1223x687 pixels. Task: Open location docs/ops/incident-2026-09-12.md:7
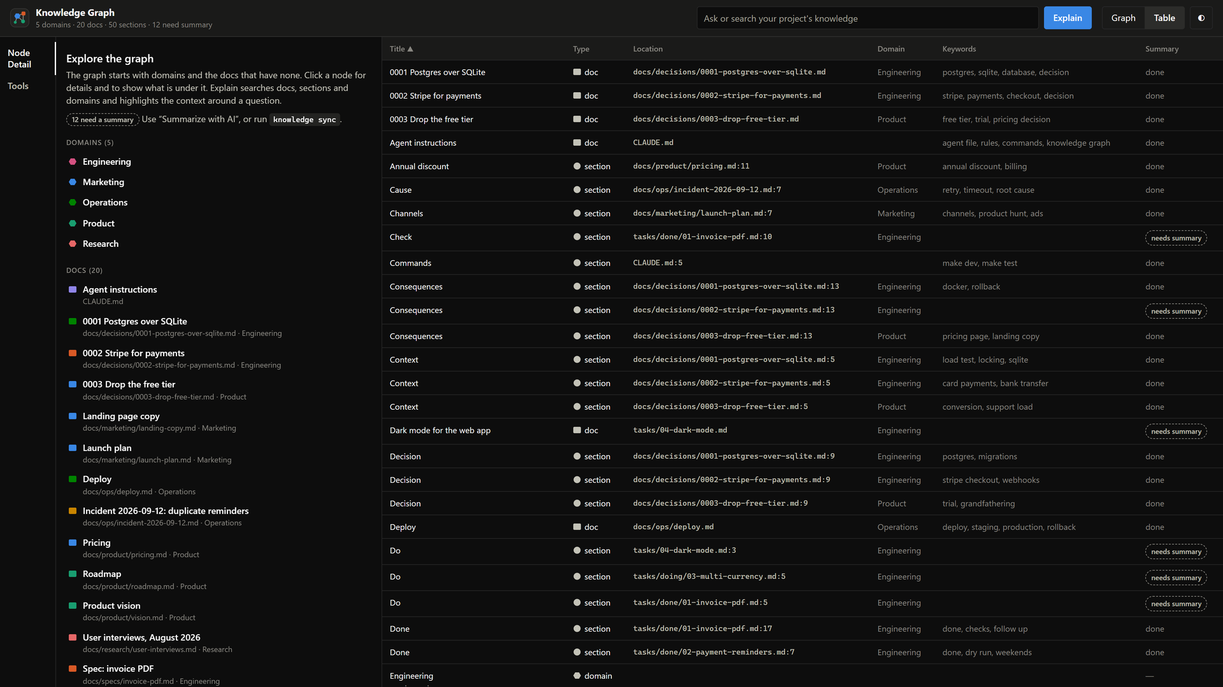tap(707, 190)
